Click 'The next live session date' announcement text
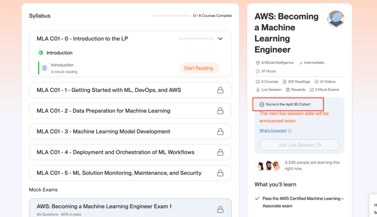The height and width of the screenshot is (217, 377). (294, 117)
